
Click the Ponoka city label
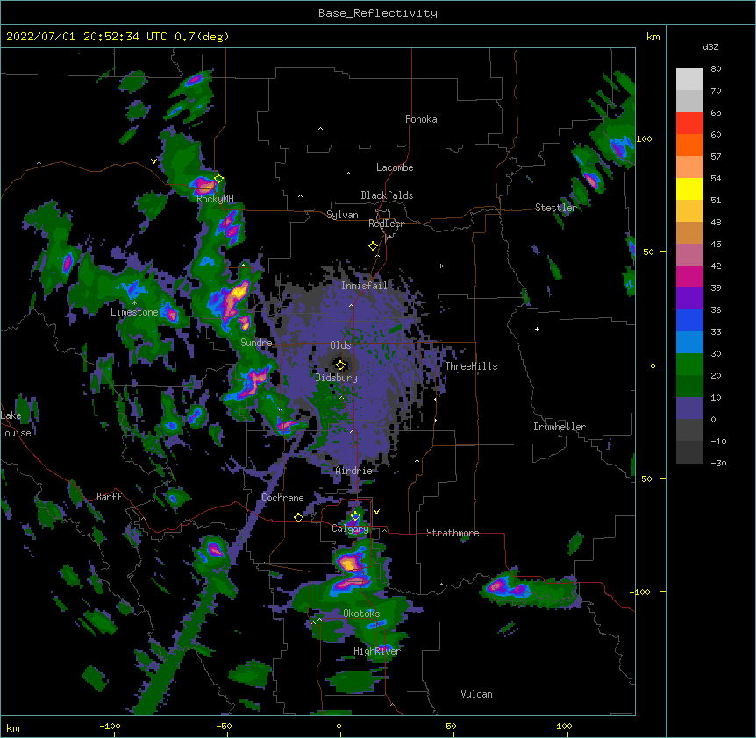(421, 119)
